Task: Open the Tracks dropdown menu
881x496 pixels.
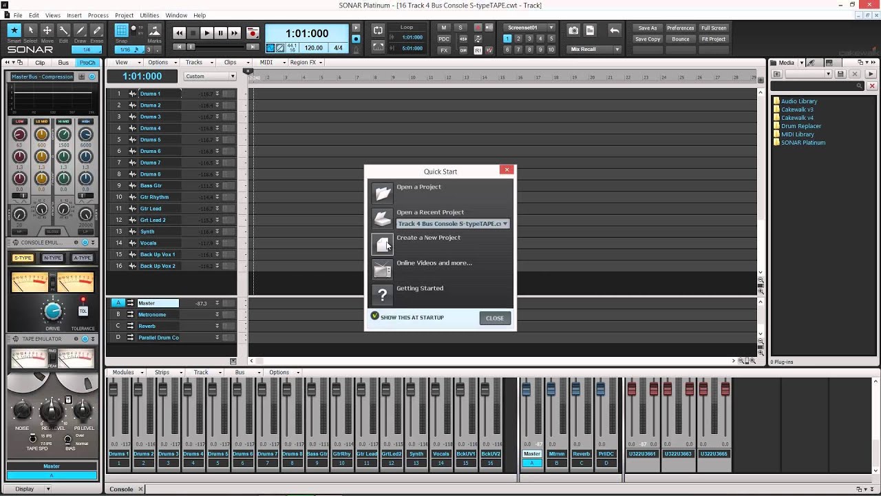Action: (x=198, y=63)
